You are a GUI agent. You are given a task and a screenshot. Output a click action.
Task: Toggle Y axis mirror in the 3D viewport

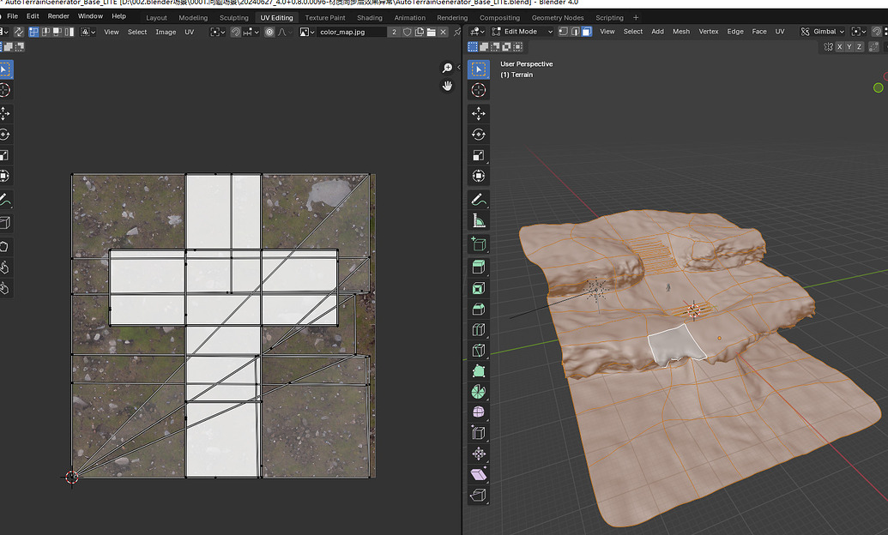click(x=849, y=47)
